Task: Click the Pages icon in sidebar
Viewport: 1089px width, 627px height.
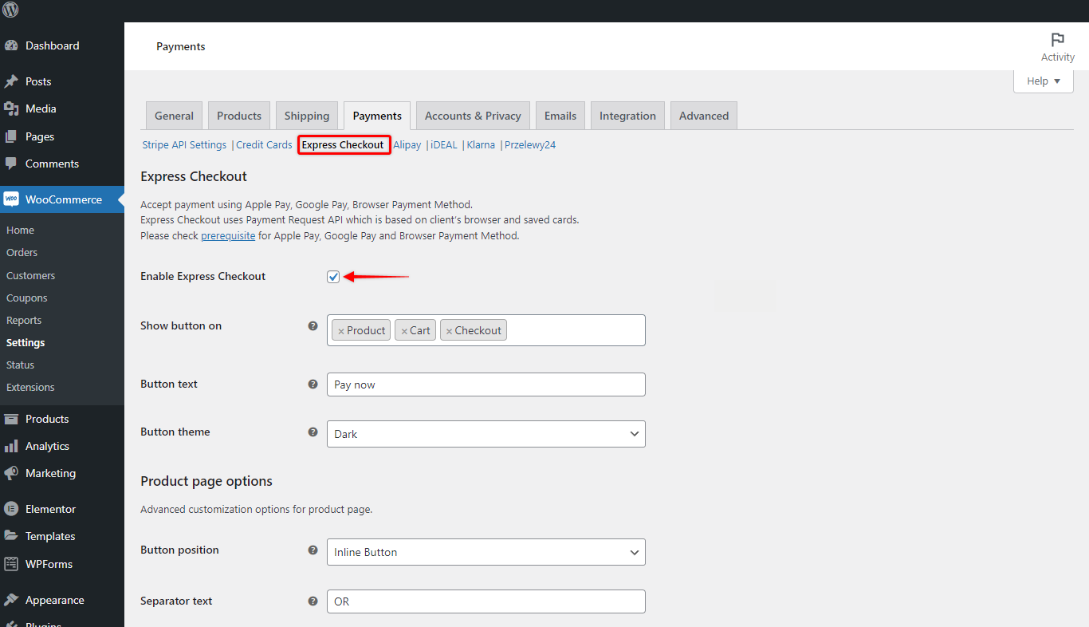Action: [x=11, y=136]
